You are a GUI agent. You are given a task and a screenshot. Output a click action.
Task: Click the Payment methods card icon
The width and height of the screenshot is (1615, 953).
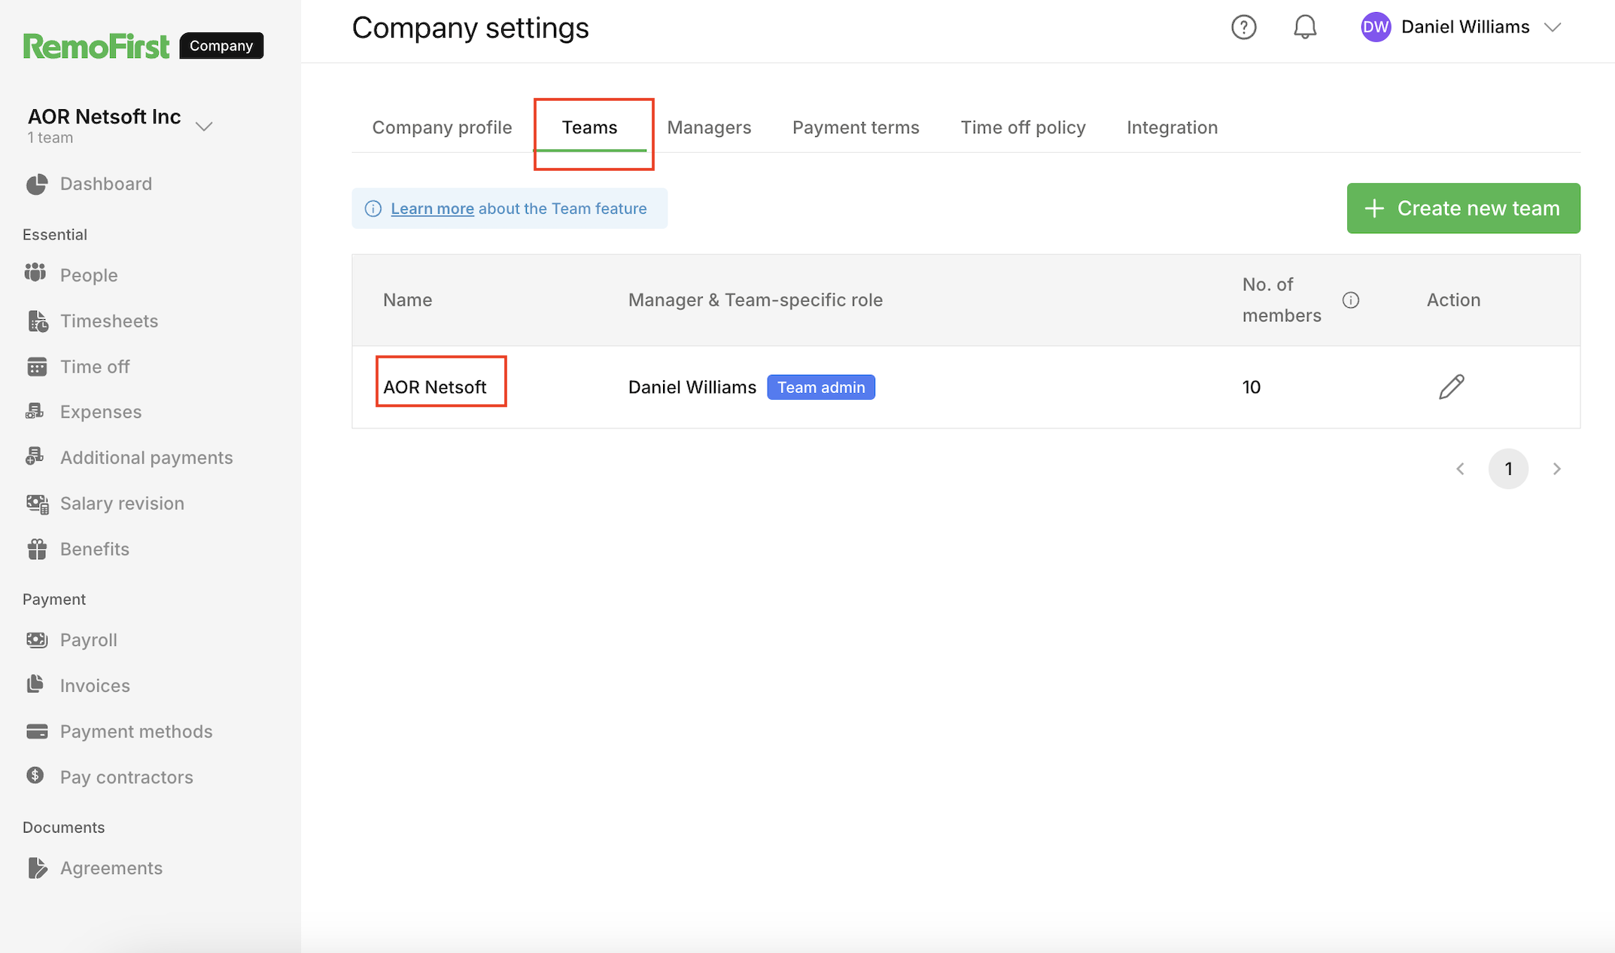(x=37, y=731)
